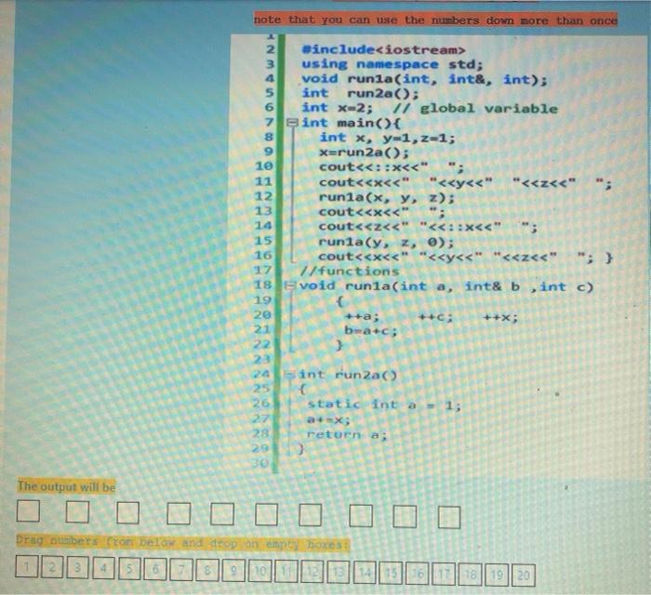Collapse the main() function fold marker

(292, 123)
